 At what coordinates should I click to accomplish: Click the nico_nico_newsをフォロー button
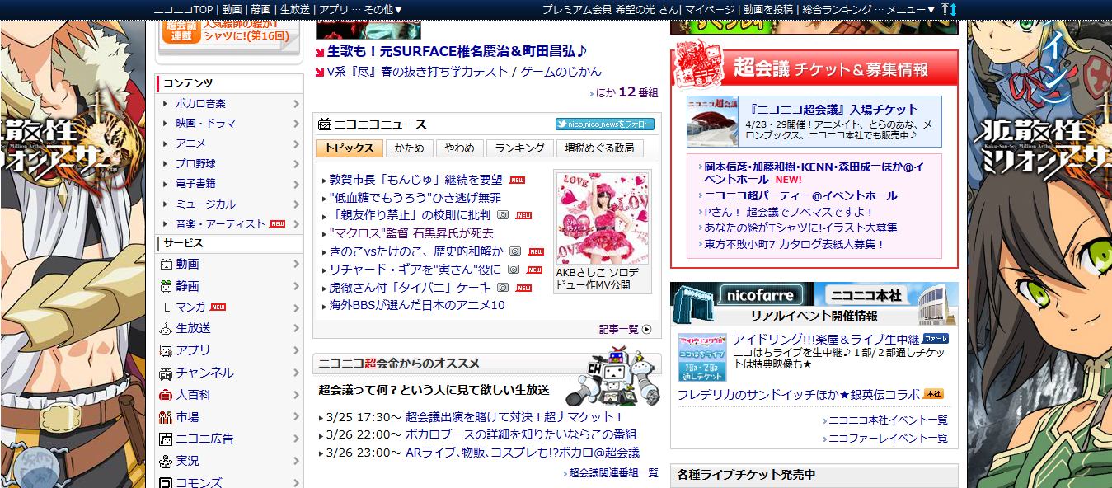[604, 124]
